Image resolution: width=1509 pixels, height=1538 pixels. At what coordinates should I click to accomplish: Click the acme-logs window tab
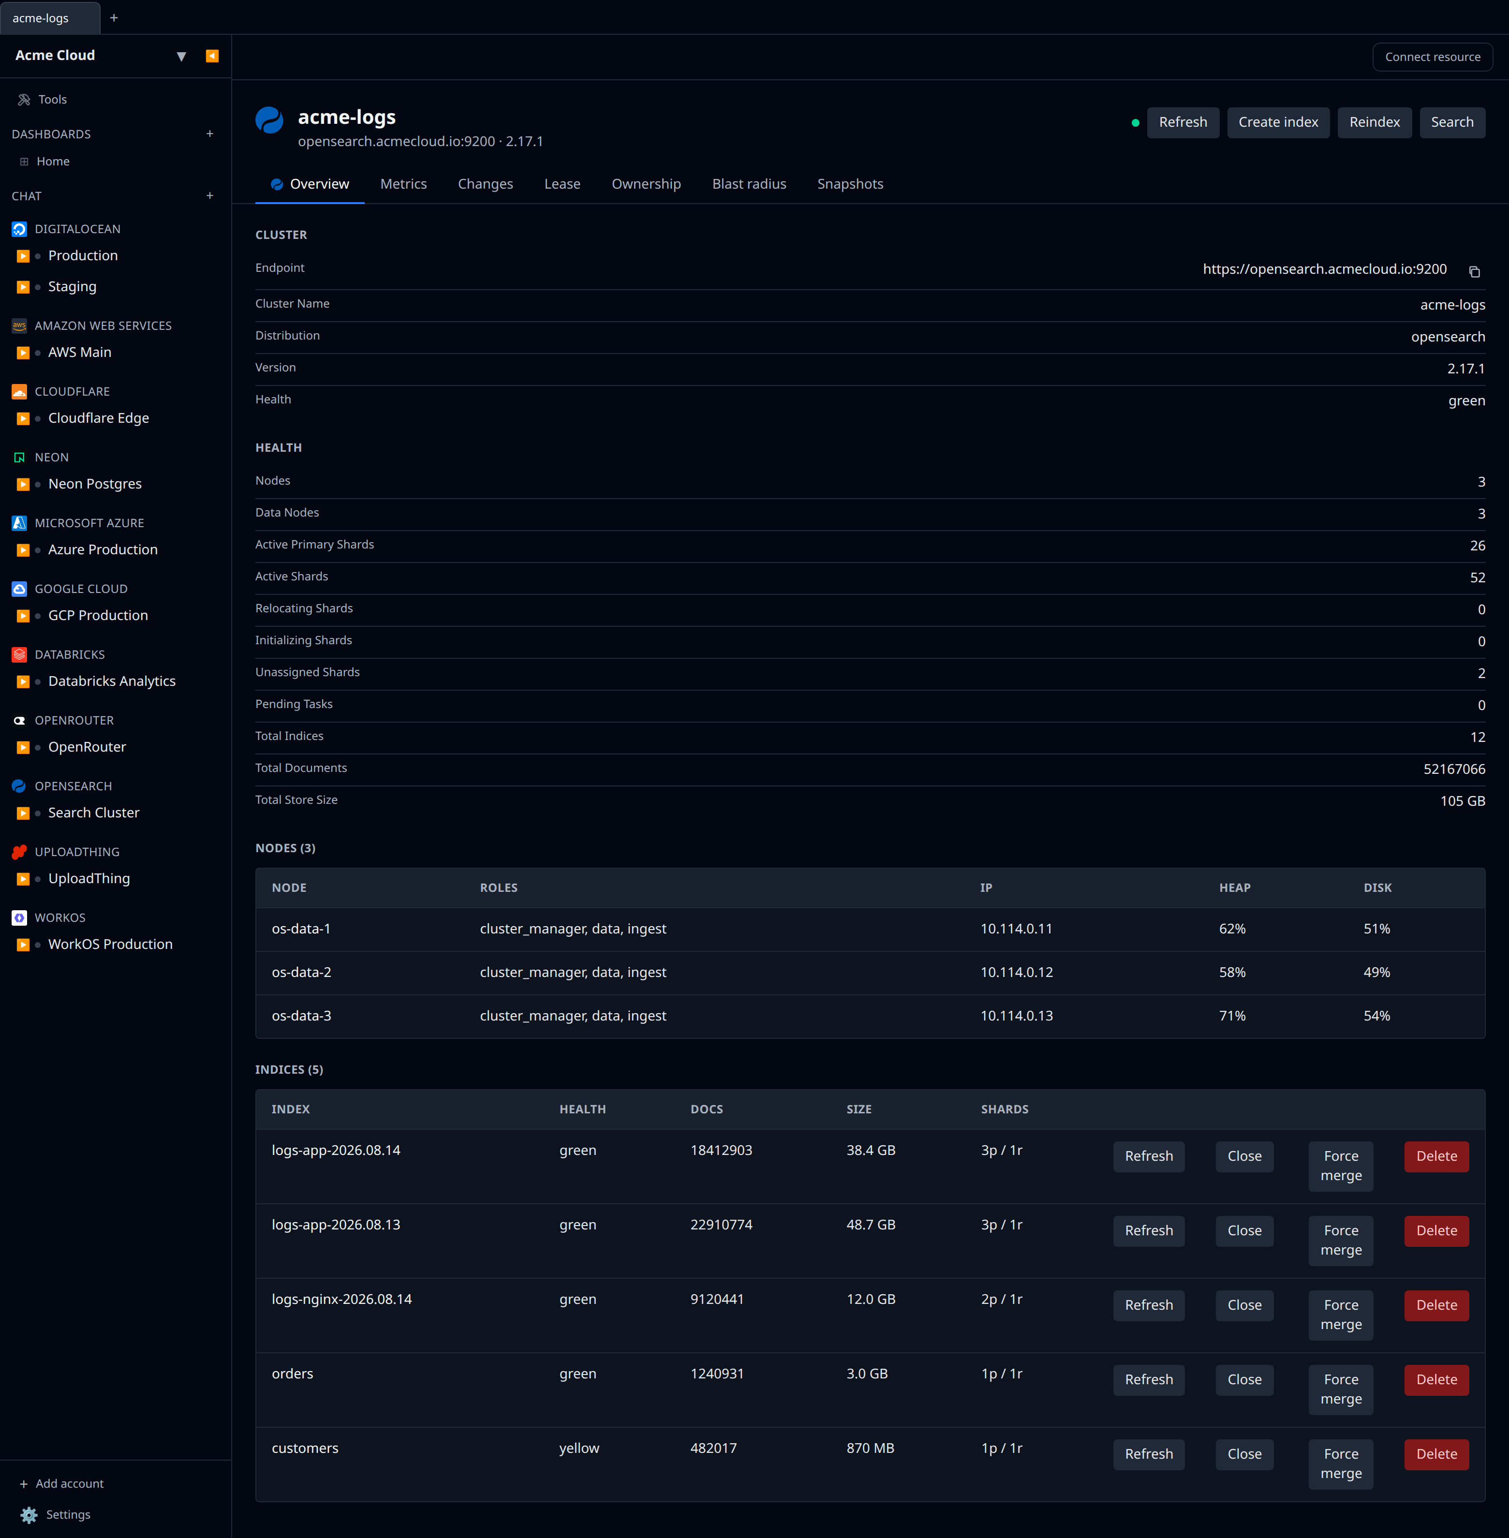(50, 17)
